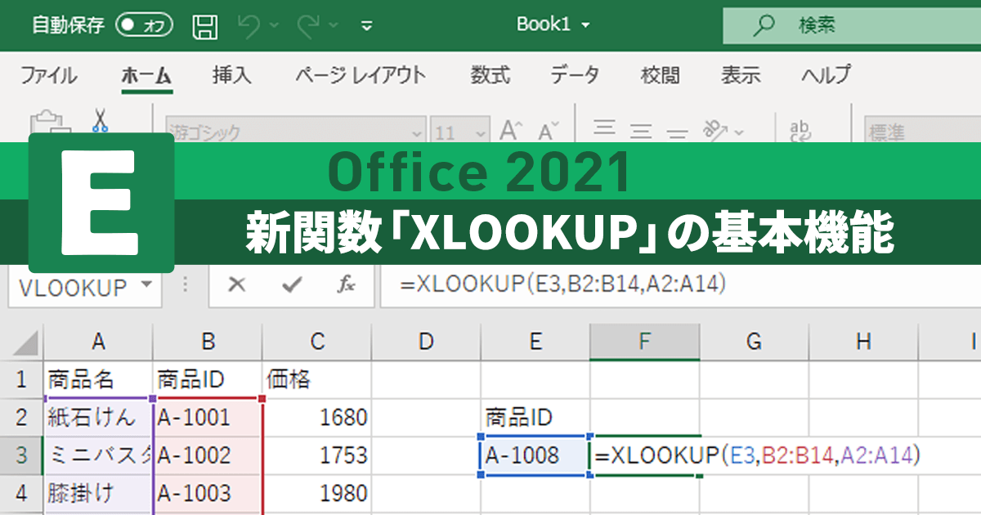Open Customize Quick Access Toolbar dropdown
The height and width of the screenshot is (515, 981).
pyautogui.click(x=366, y=26)
